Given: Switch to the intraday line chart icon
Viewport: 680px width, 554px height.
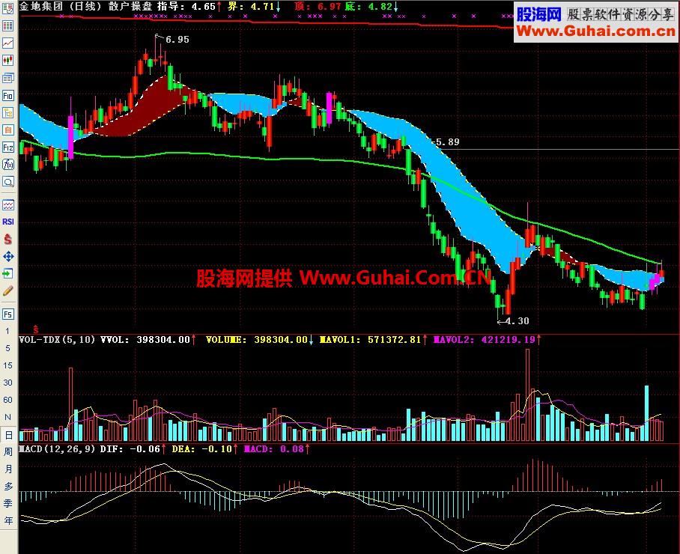Looking at the screenshot, I should [x=7, y=43].
